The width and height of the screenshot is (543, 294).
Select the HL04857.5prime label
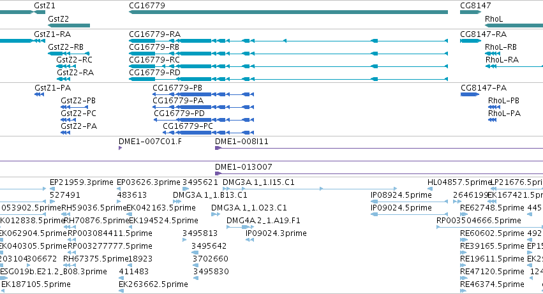click(460, 182)
